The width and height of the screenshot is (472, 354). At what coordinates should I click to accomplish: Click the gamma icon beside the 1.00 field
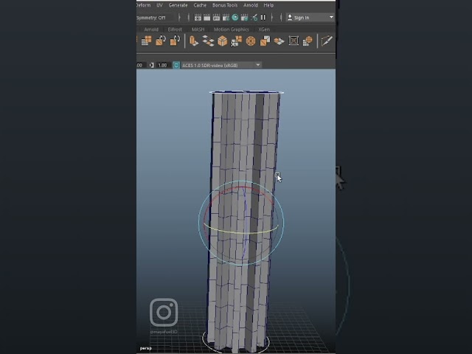click(152, 65)
